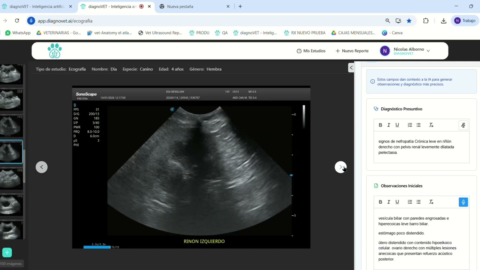Open browser downloads
The image size is (480, 270).
[444, 21]
